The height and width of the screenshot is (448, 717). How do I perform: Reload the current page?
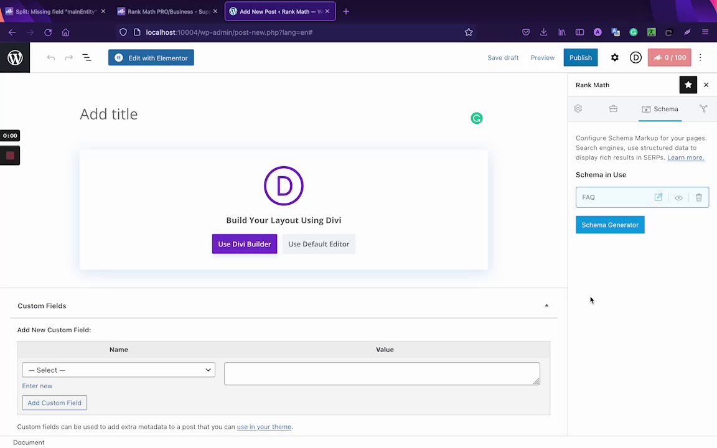tap(48, 32)
